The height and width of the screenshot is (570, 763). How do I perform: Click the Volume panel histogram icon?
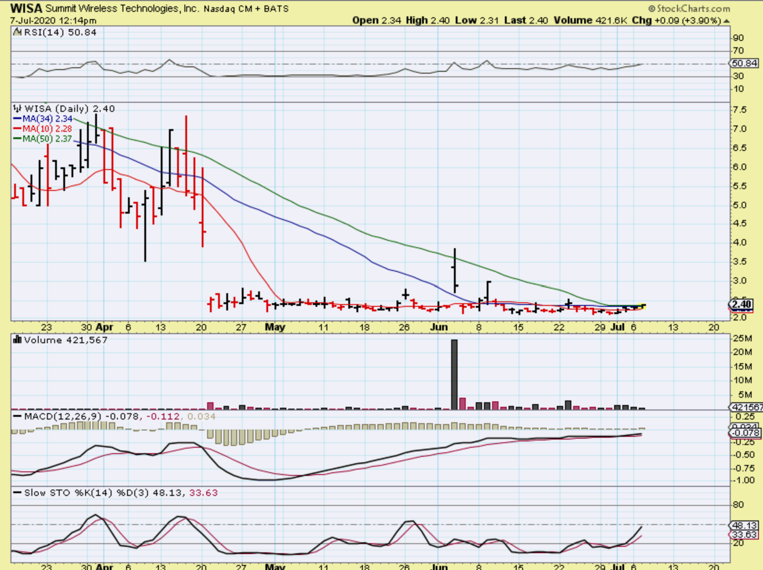coord(17,340)
